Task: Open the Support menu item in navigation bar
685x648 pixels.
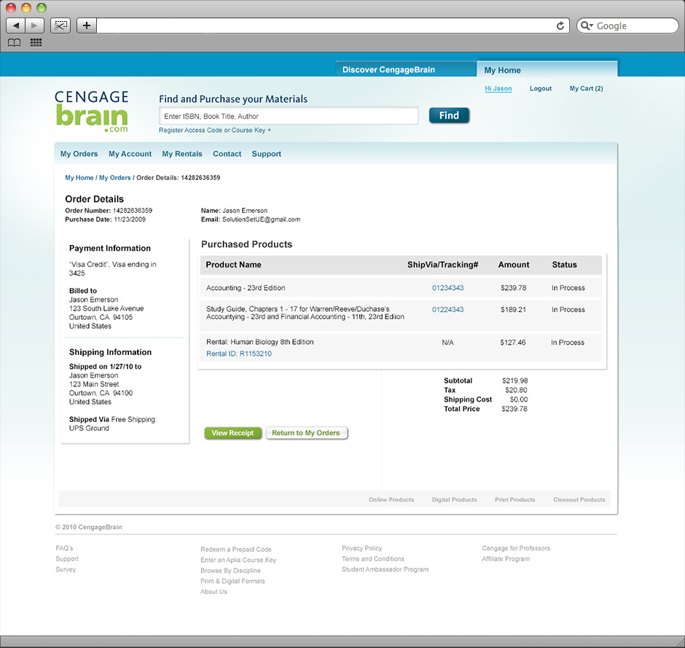Action: coord(267,154)
